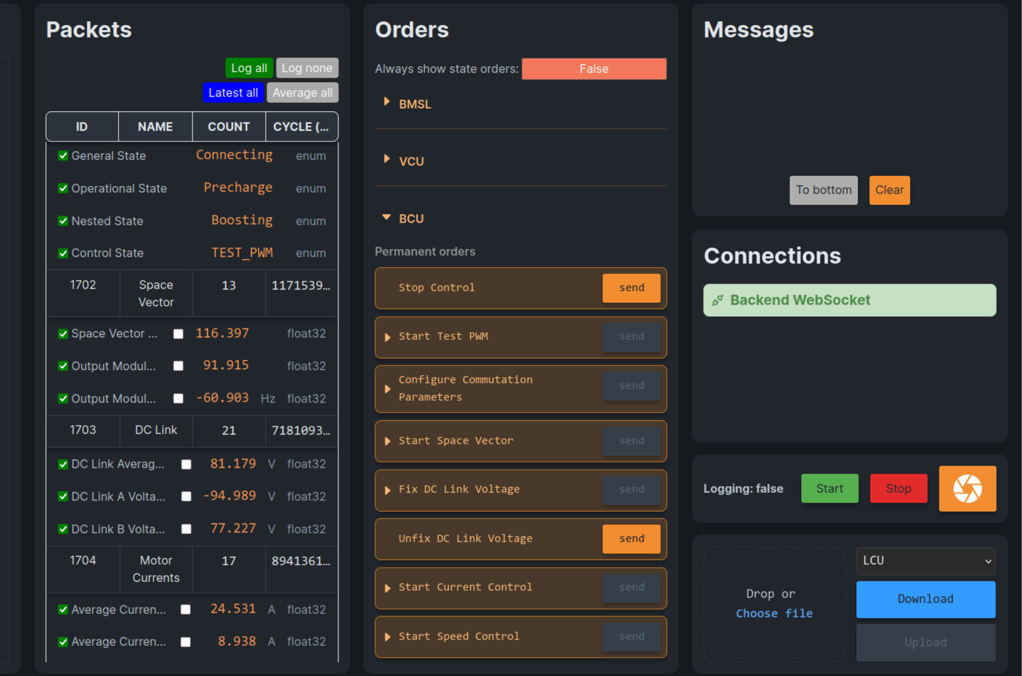
Task: Check the white box beside 116.397
Action: (x=178, y=334)
